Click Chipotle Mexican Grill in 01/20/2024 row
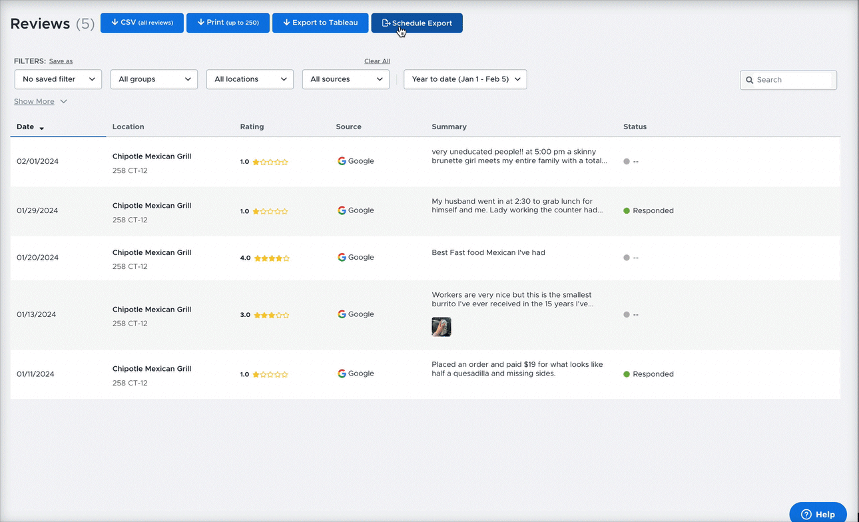Viewport: 859px width, 522px height. (x=152, y=252)
